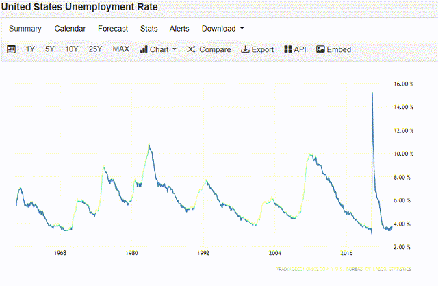
Task: Click the 1980 x-axis label
Action: 131,253
